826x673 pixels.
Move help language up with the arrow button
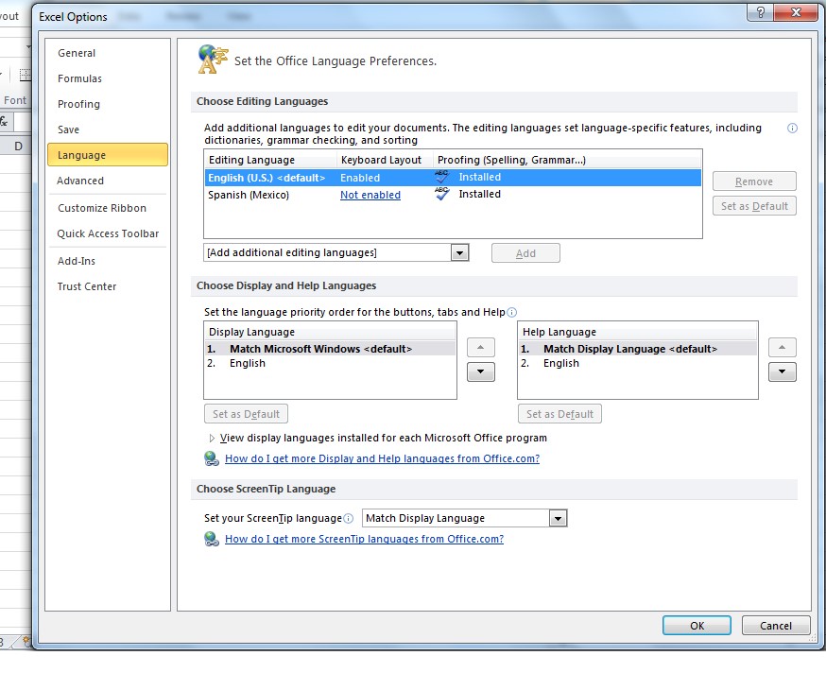[782, 347]
